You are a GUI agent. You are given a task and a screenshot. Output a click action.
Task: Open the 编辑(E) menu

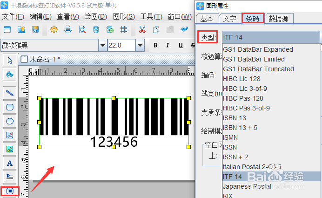pyautogui.click(x=40, y=17)
